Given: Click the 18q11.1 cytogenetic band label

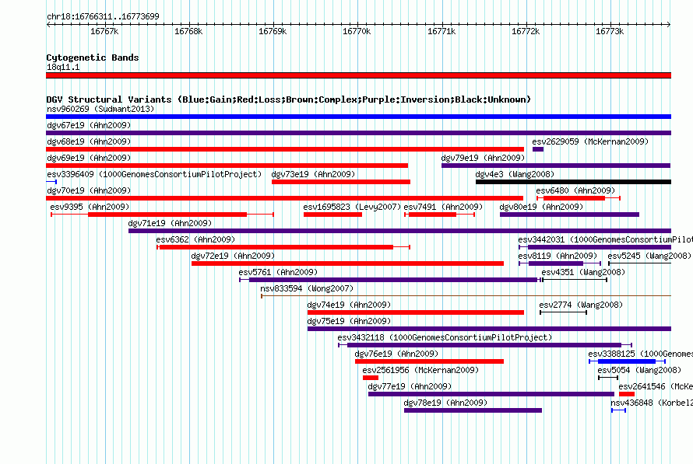Looking at the screenshot, I should (x=63, y=67).
